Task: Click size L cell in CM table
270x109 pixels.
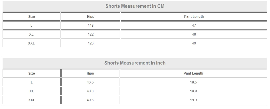Action: pos(32,26)
